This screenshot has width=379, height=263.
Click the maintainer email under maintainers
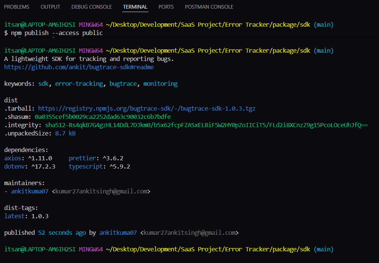pos(101,192)
